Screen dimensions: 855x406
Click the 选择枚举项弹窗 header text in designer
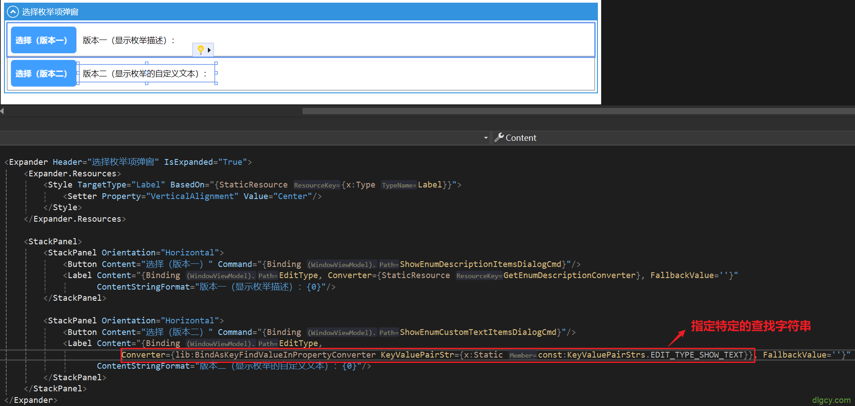tap(50, 12)
